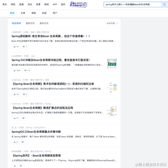Image resolution: width=168 pixels, height=168 pixels.
Task: Open comments on '聊透扩展点的流程及应用' article
Action: pyautogui.click(x=23, y=118)
